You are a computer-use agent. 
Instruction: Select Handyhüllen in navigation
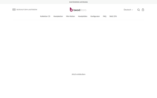click(83, 16)
